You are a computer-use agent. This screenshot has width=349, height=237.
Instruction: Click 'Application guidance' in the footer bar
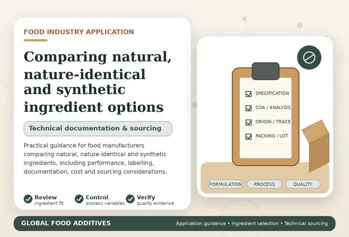click(x=201, y=223)
